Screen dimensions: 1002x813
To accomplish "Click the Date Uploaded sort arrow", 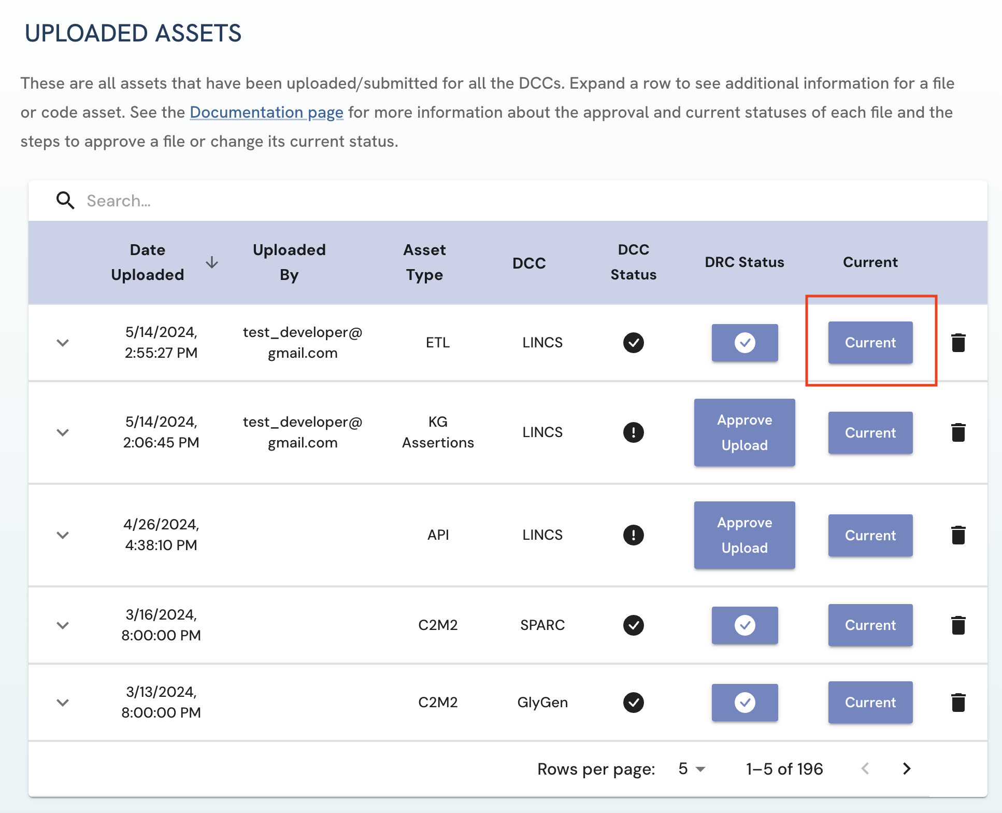I will coord(211,262).
